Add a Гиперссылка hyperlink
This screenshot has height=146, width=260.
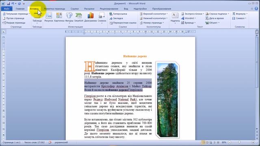coord(118,14)
